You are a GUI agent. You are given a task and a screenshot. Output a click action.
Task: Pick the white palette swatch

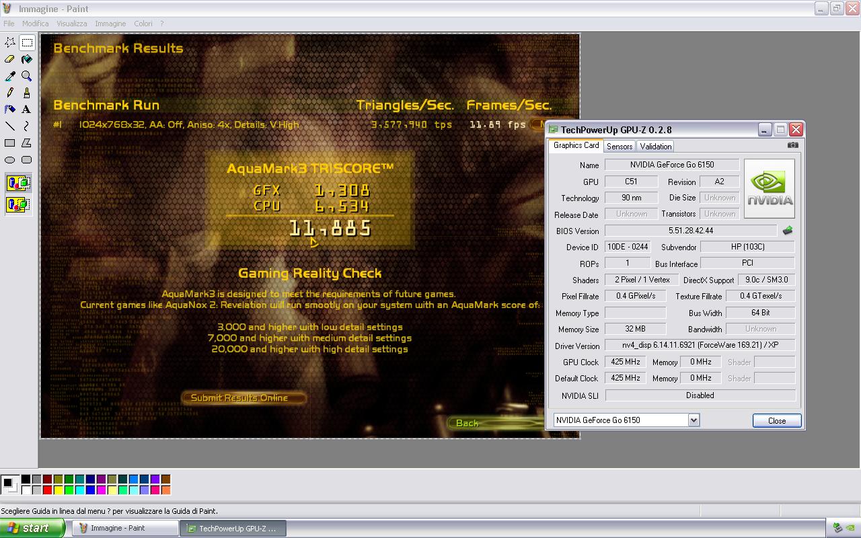[26, 490]
